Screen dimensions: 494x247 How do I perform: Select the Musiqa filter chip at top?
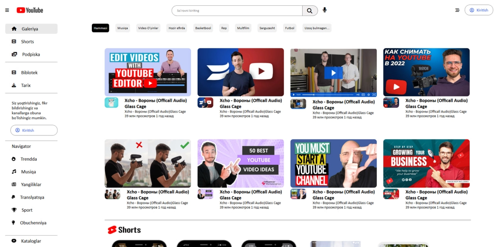click(x=123, y=28)
